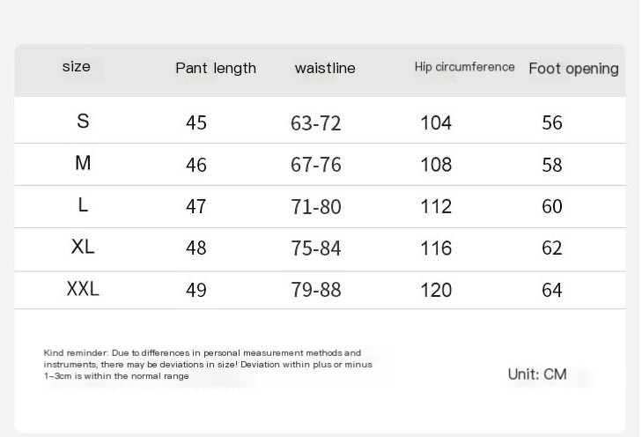This screenshot has width=642, height=437.
Task: Select pant length value 48
Action: (196, 248)
